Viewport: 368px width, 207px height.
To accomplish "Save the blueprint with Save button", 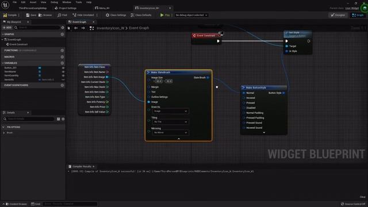I will 31,15.
